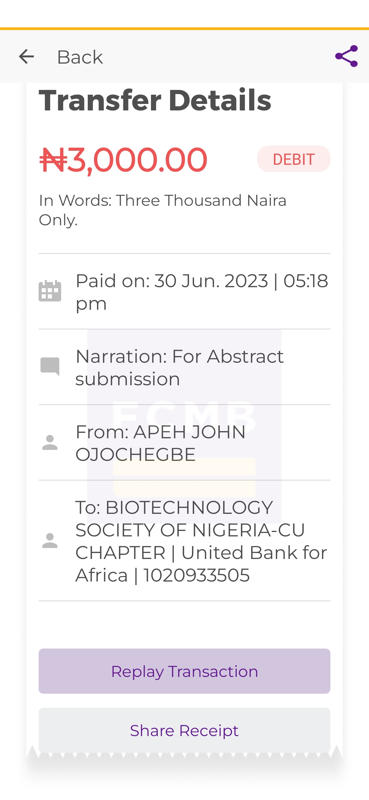Screen dimensions: 369x800
Task: Click the Back label in header
Action: coord(80,57)
